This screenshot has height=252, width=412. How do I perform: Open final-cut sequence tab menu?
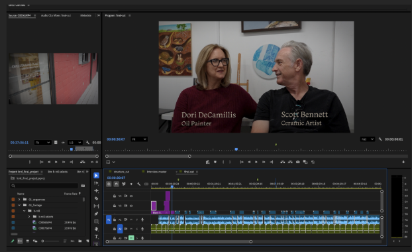[x=197, y=172]
